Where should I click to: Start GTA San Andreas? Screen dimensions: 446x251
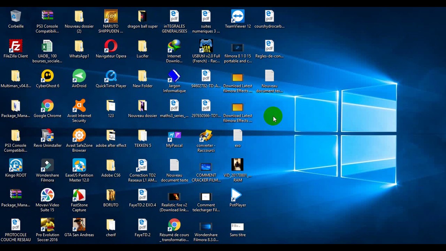click(79, 225)
